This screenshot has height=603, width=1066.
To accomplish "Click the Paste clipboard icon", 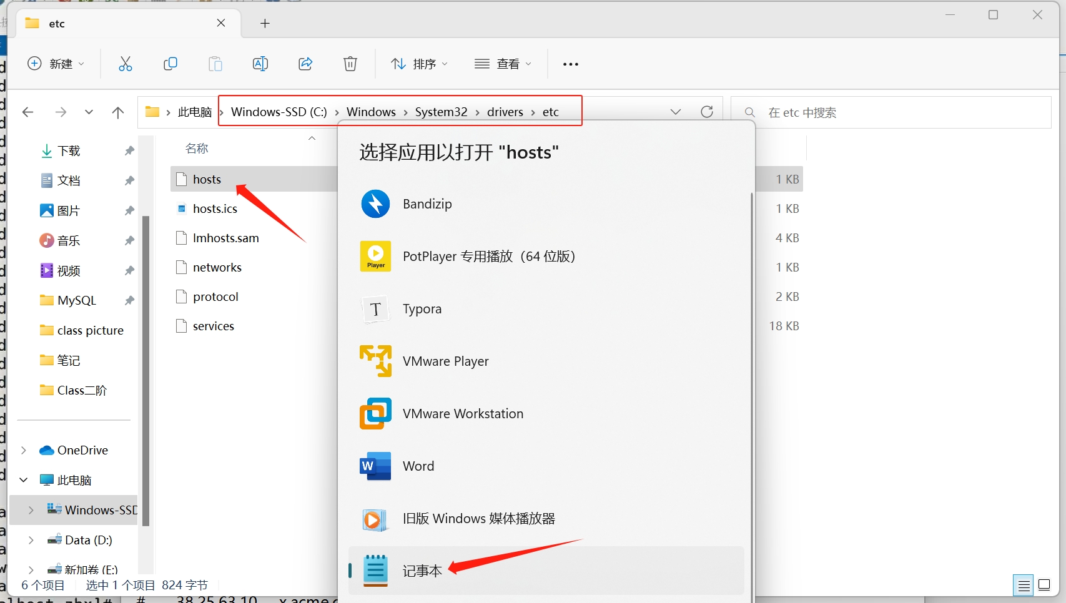I will [215, 64].
